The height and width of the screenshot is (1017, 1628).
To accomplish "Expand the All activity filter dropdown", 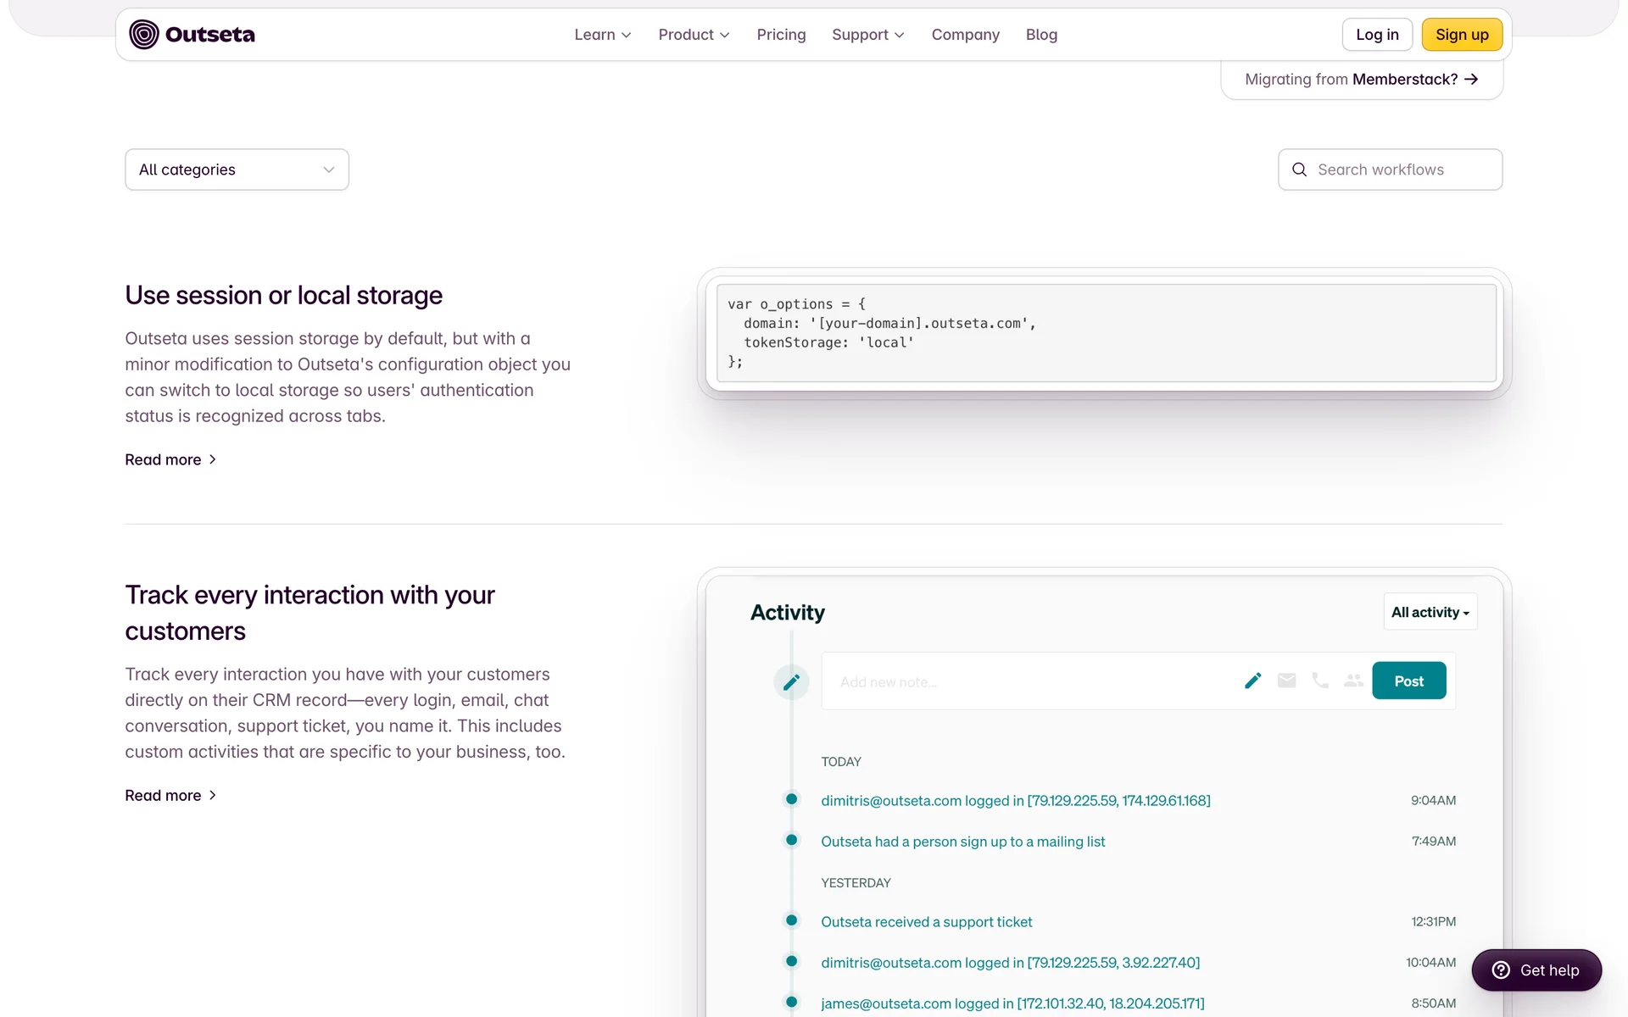I will point(1430,612).
